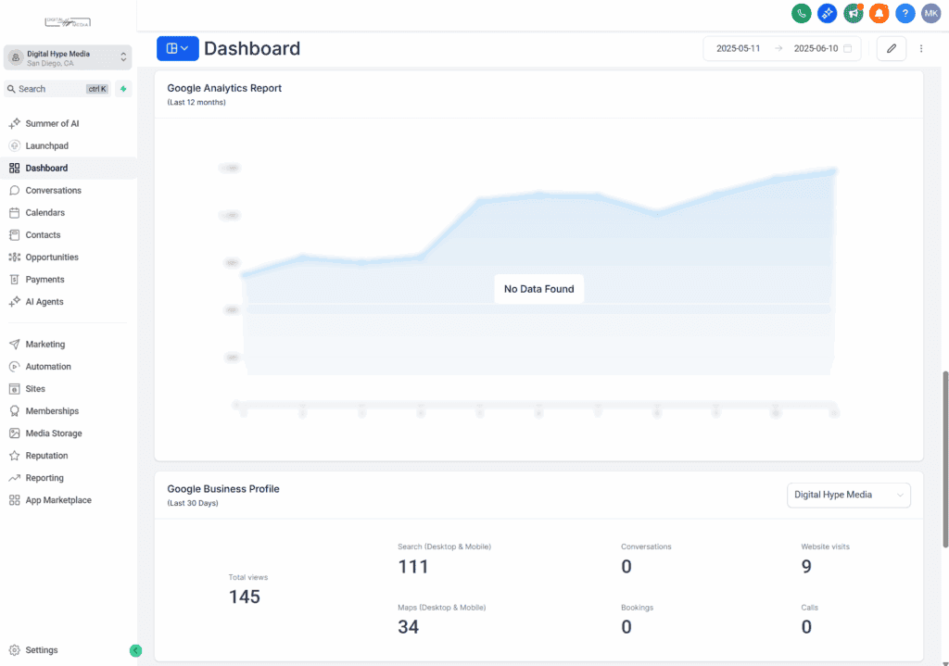Click the Maps (Desktop & Mobile) value 34
The height and width of the screenshot is (666, 949).
point(409,627)
